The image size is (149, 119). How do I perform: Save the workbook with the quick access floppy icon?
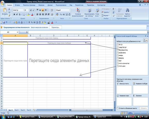(4, 22)
